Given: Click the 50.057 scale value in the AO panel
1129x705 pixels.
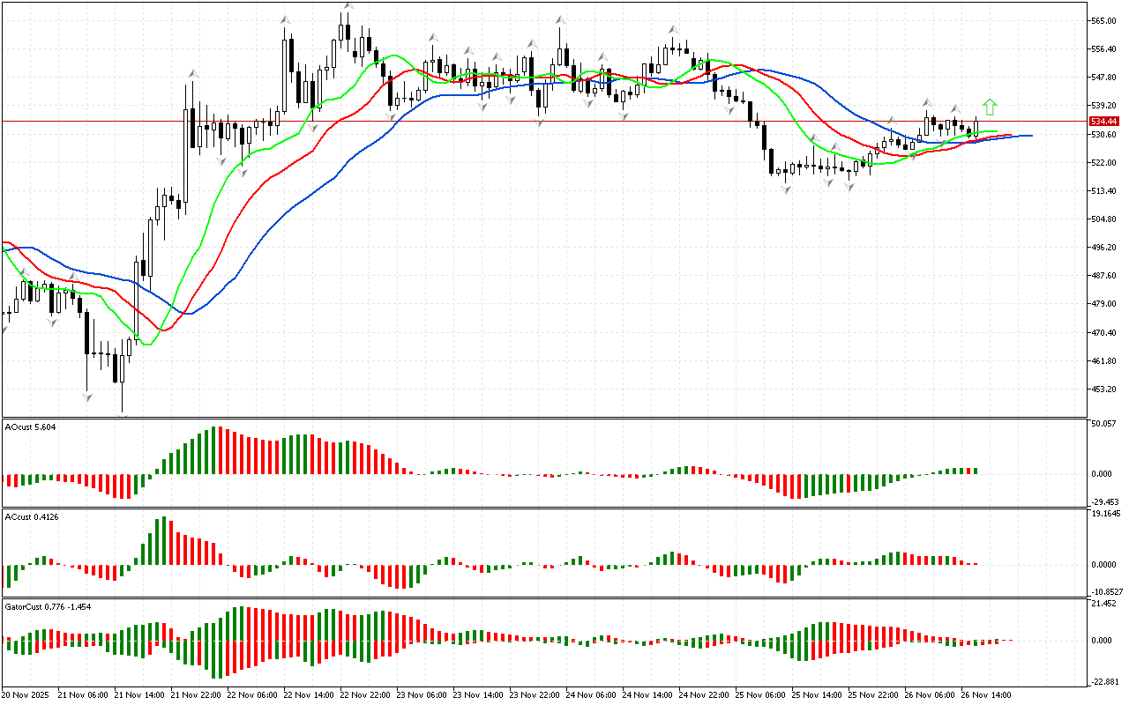Looking at the screenshot, I should tap(1104, 424).
